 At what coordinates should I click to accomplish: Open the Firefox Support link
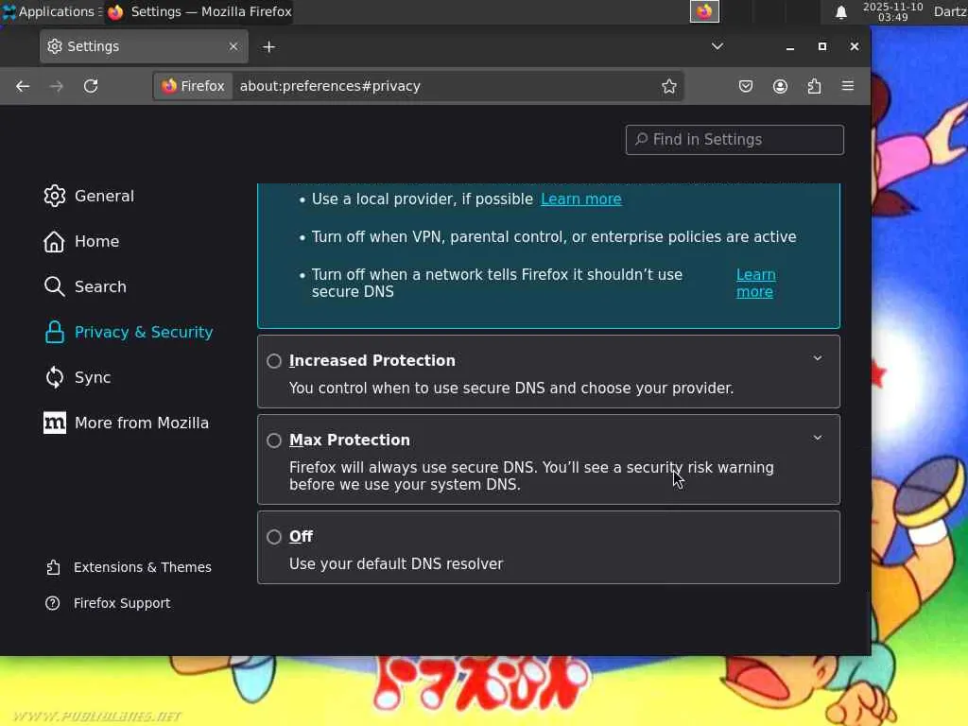click(121, 603)
